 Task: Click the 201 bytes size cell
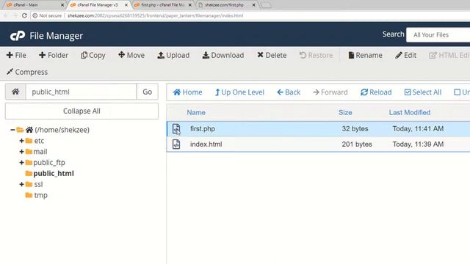[357, 144]
